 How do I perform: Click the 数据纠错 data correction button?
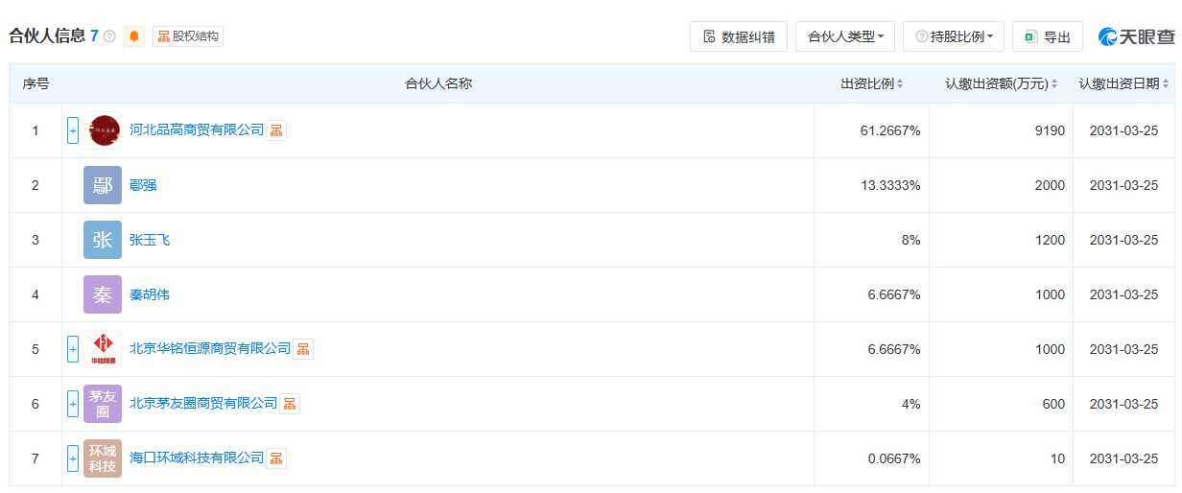(739, 36)
